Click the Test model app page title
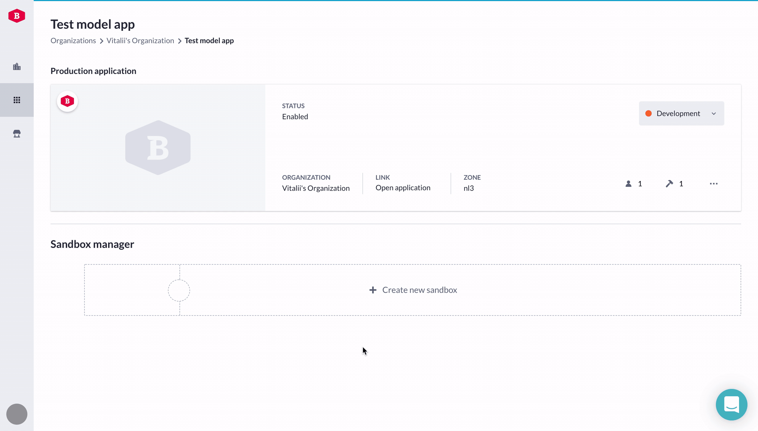This screenshot has width=758, height=431. pos(92,24)
